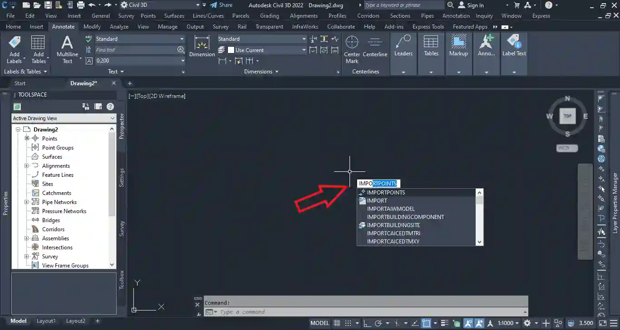Click the Label Text icon
This screenshot has height=330, width=620.
pyautogui.click(x=514, y=43)
